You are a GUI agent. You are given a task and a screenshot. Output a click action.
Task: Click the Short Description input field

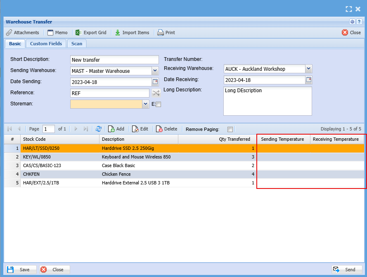click(114, 60)
